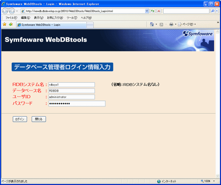
Task: Focus the パスワード password field
Action: (77, 104)
